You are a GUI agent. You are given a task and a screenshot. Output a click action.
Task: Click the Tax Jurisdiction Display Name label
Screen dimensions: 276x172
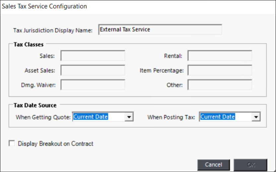tap(53, 30)
